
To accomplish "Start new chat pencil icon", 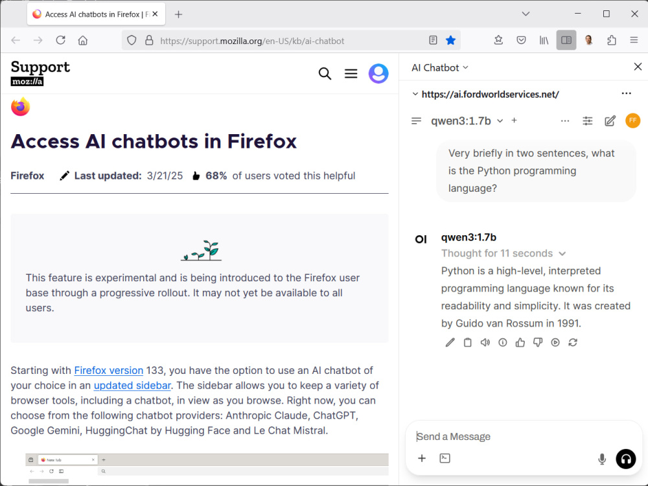I will 610,121.
